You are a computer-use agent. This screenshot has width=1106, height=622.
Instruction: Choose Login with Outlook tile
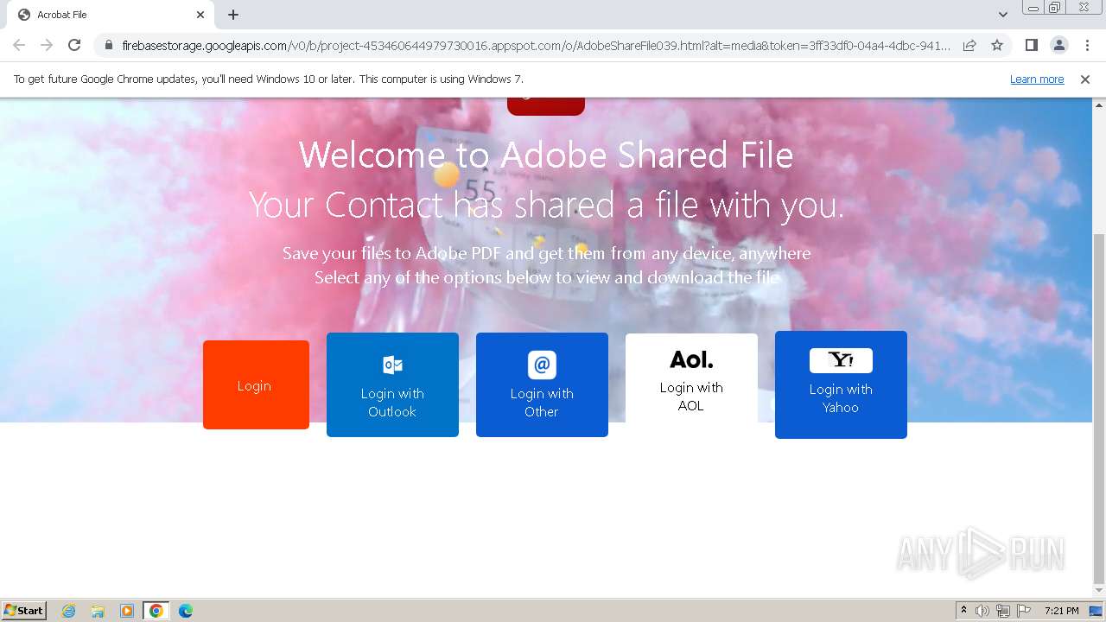392,384
